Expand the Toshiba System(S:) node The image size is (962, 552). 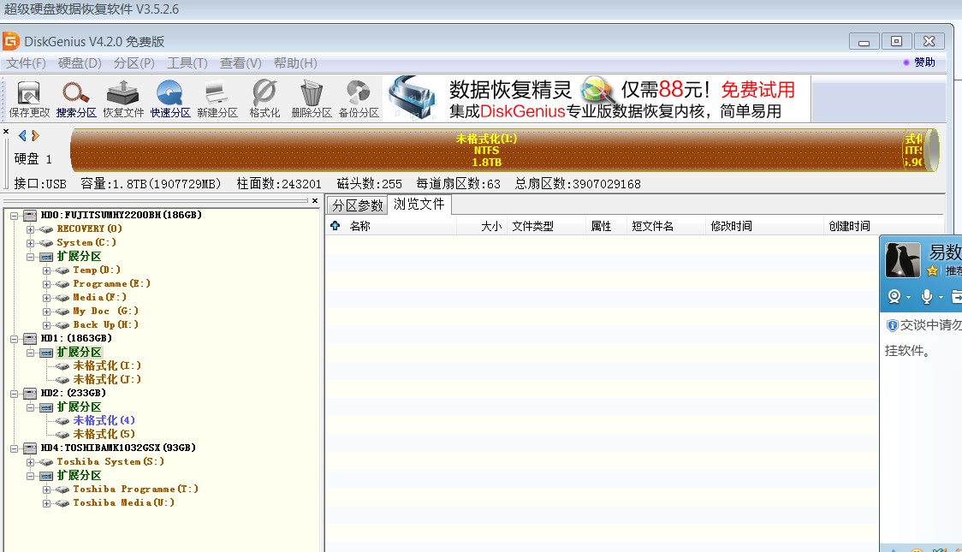click(30, 462)
